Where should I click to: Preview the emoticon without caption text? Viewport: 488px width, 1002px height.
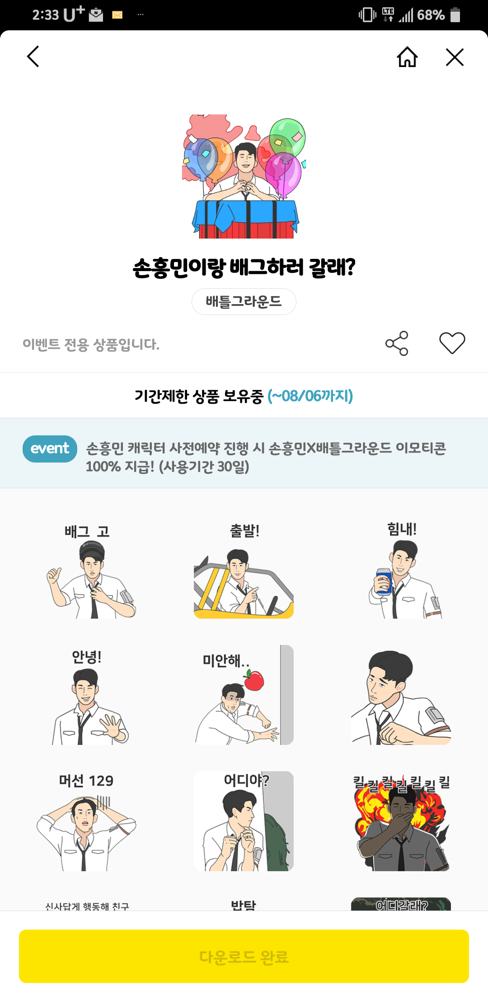coord(401,695)
